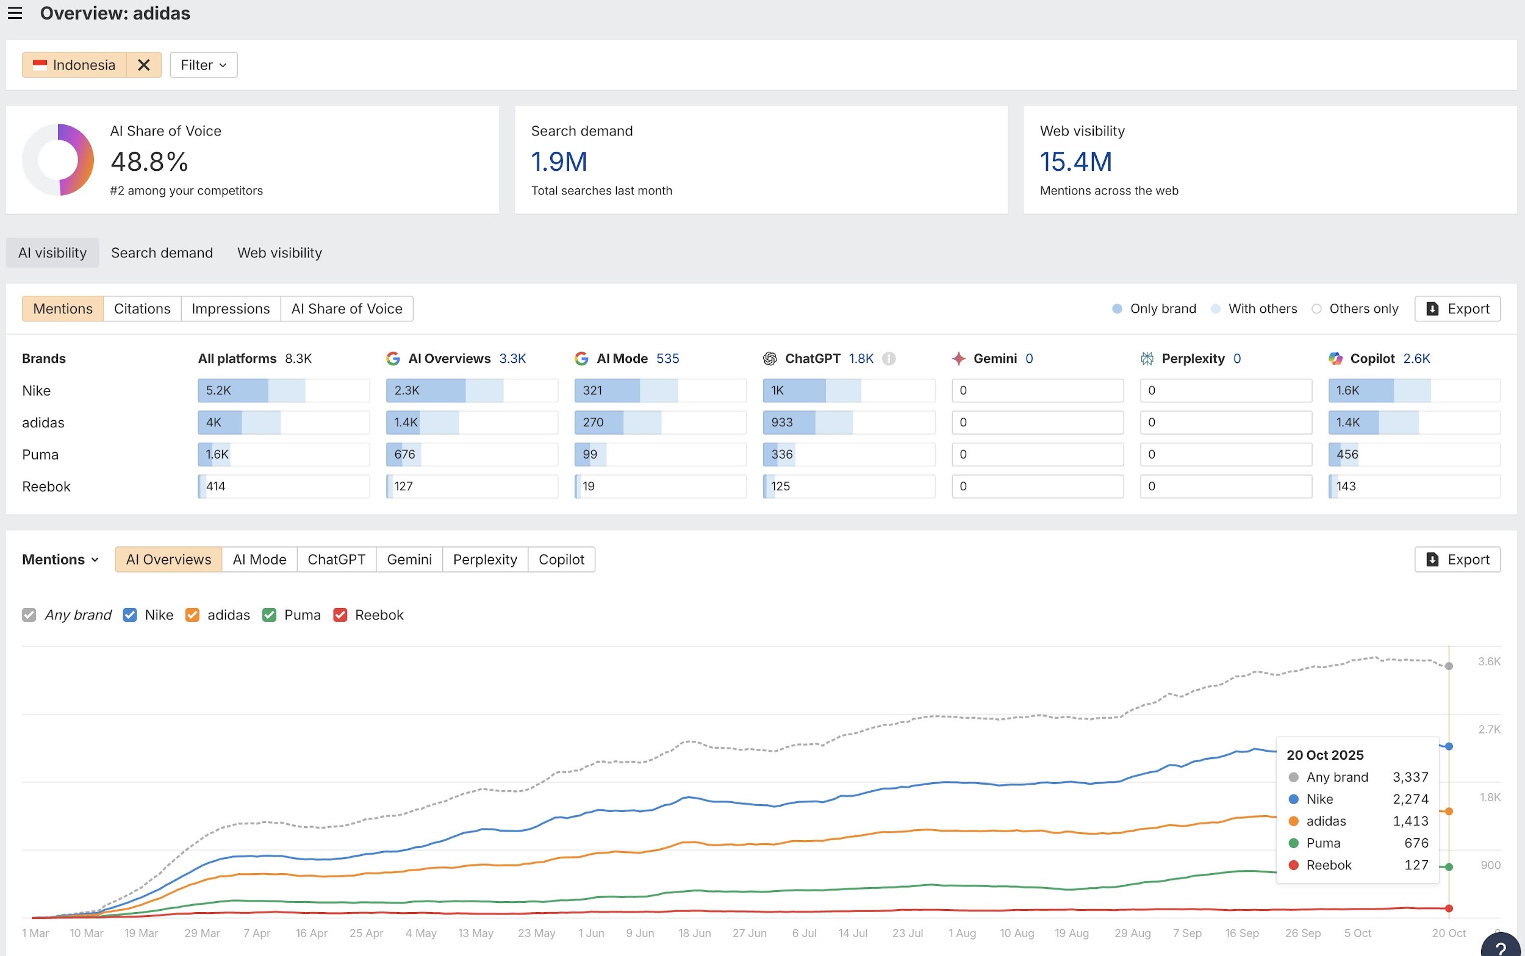Switch to Search demand section
This screenshot has height=956, width=1525.
point(162,253)
